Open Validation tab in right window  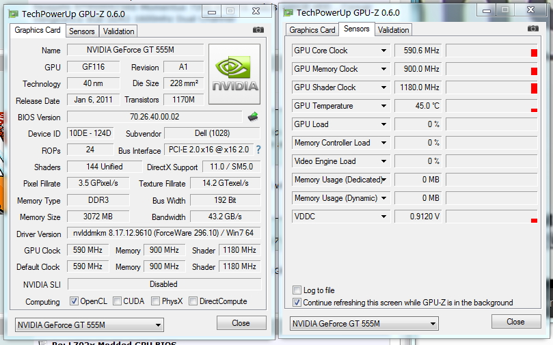pos(393,30)
